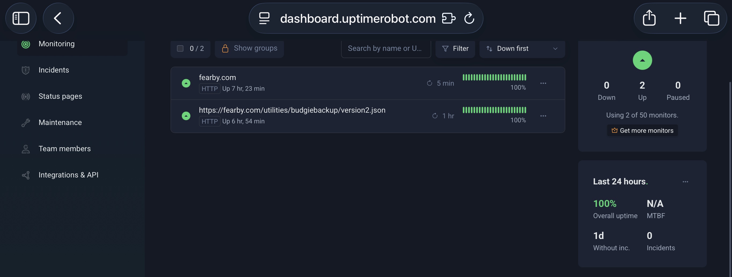Go back to the previous page
This screenshot has height=277, width=732.
pos(58,18)
